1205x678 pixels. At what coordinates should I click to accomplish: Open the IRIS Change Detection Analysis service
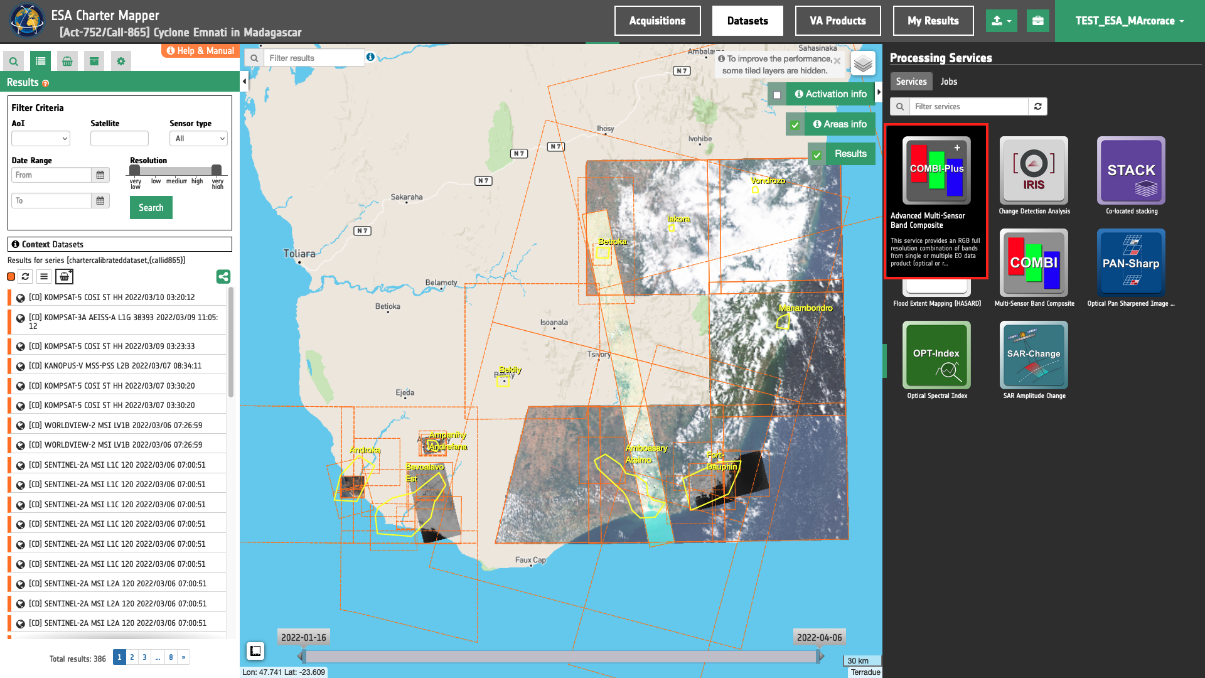pyautogui.click(x=1034, y=171)
